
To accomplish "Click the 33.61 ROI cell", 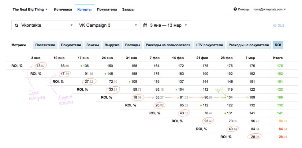I will pyautogui.click(x=113, y=89).
